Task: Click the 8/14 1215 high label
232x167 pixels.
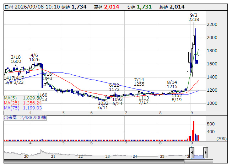Action: 172,84
